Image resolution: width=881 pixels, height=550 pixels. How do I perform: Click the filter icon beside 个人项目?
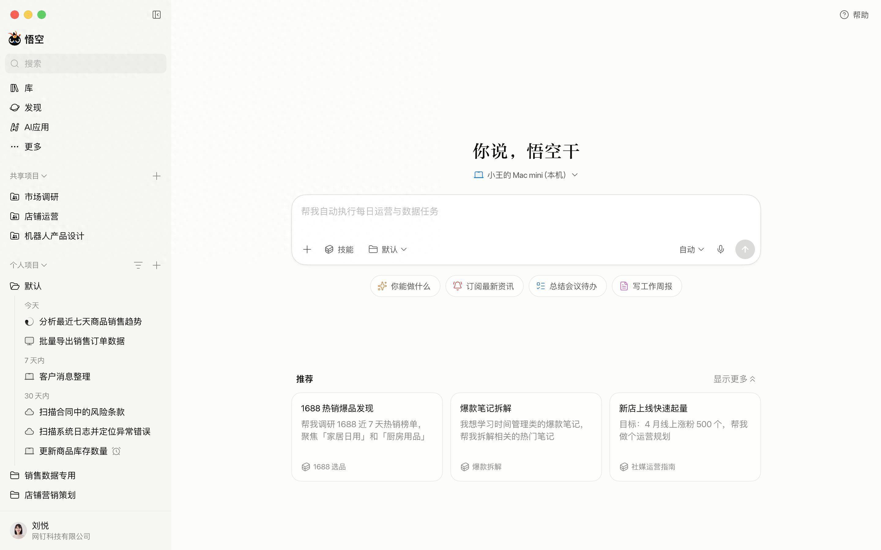click(x=138, y=265)
